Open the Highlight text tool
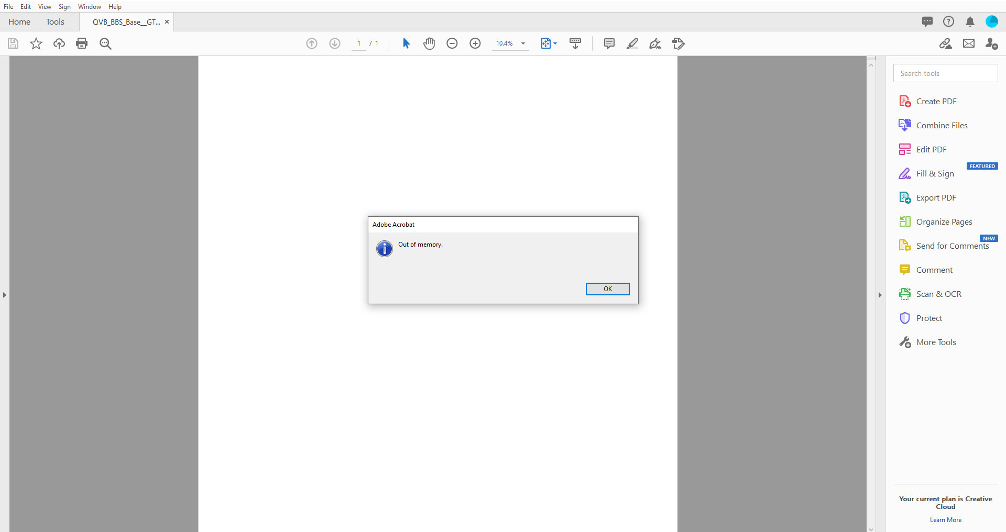Image resolution: width=1006 pixels, height=532 pixels. point(632,43)
